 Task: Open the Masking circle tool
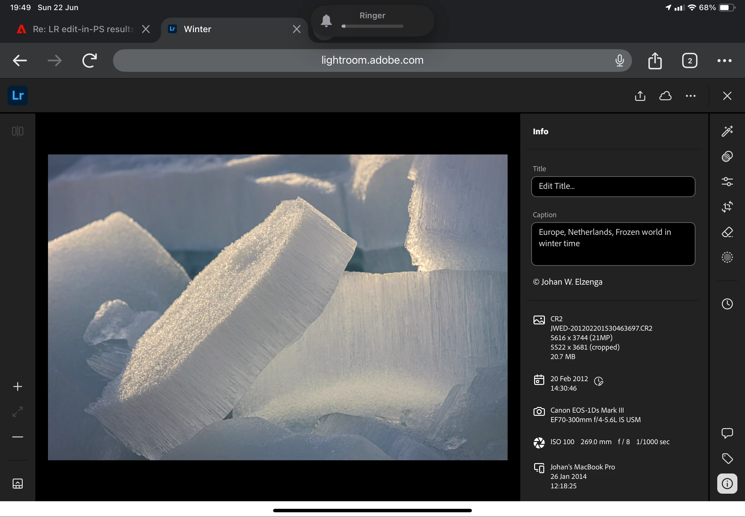click(x=727, y=257)
